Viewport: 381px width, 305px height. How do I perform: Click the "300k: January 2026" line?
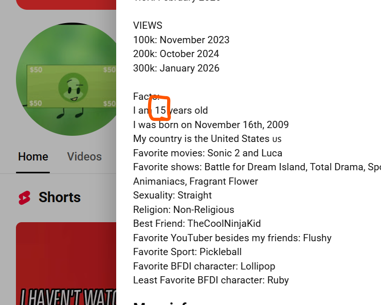point(176,68)
